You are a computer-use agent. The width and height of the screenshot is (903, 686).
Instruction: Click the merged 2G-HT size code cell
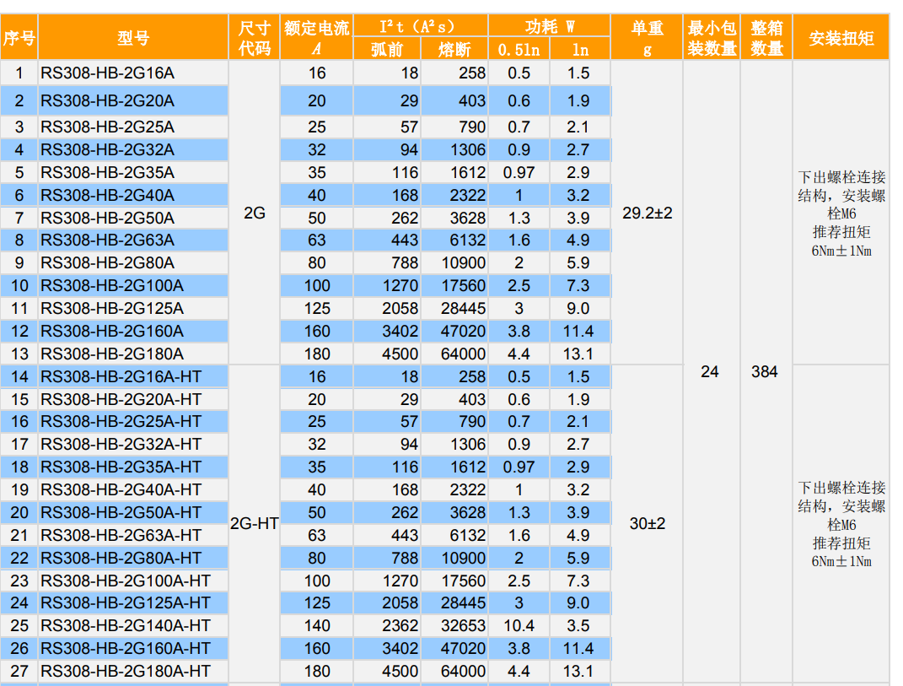(255, 524)
